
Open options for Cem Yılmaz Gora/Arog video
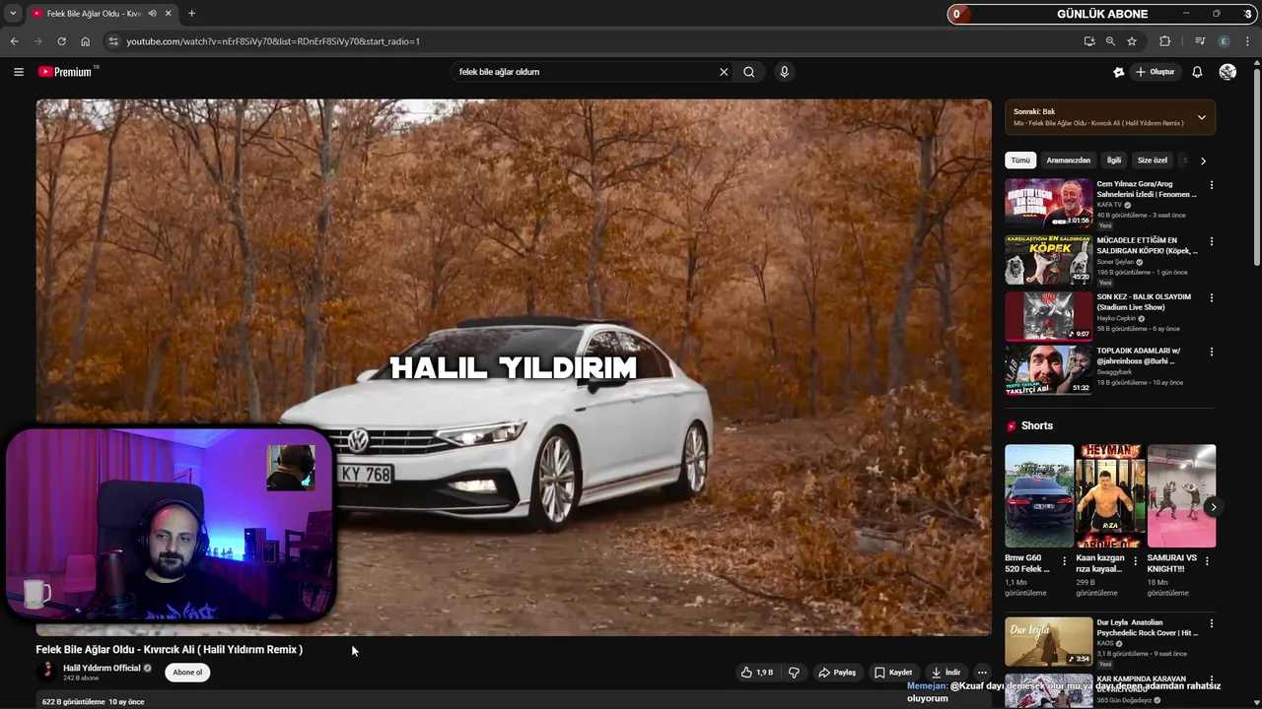1212,185
